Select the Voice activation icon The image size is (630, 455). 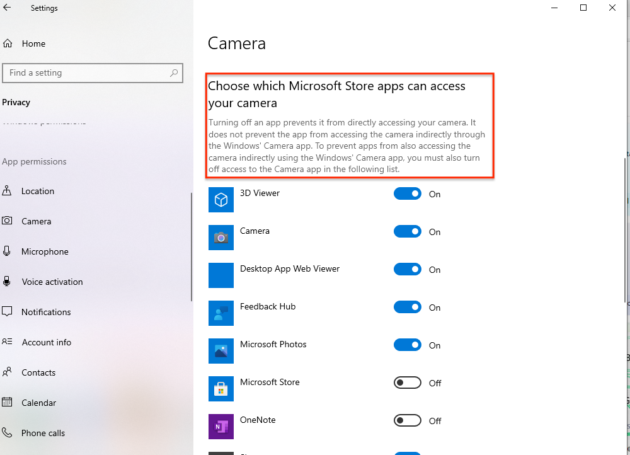[7, 281]
